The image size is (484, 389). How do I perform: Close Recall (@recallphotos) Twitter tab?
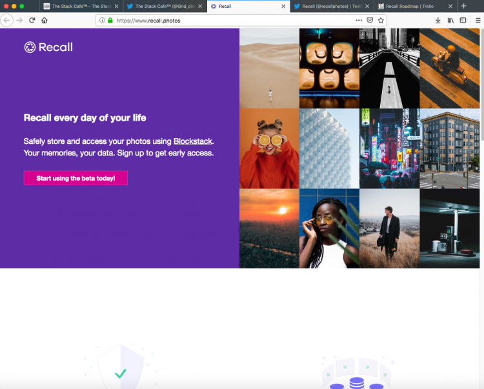(x=367, y=6)
